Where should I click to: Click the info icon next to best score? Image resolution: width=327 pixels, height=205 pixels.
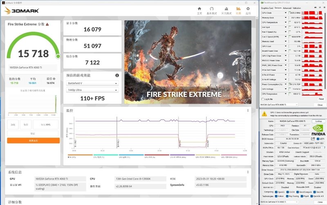tap(54, 79)
